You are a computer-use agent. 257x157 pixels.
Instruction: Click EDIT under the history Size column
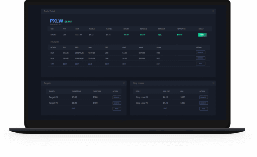tap(107, 64)
